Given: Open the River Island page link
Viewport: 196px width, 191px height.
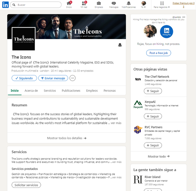Looking at the screenshot, I should [x=152, y=177].
